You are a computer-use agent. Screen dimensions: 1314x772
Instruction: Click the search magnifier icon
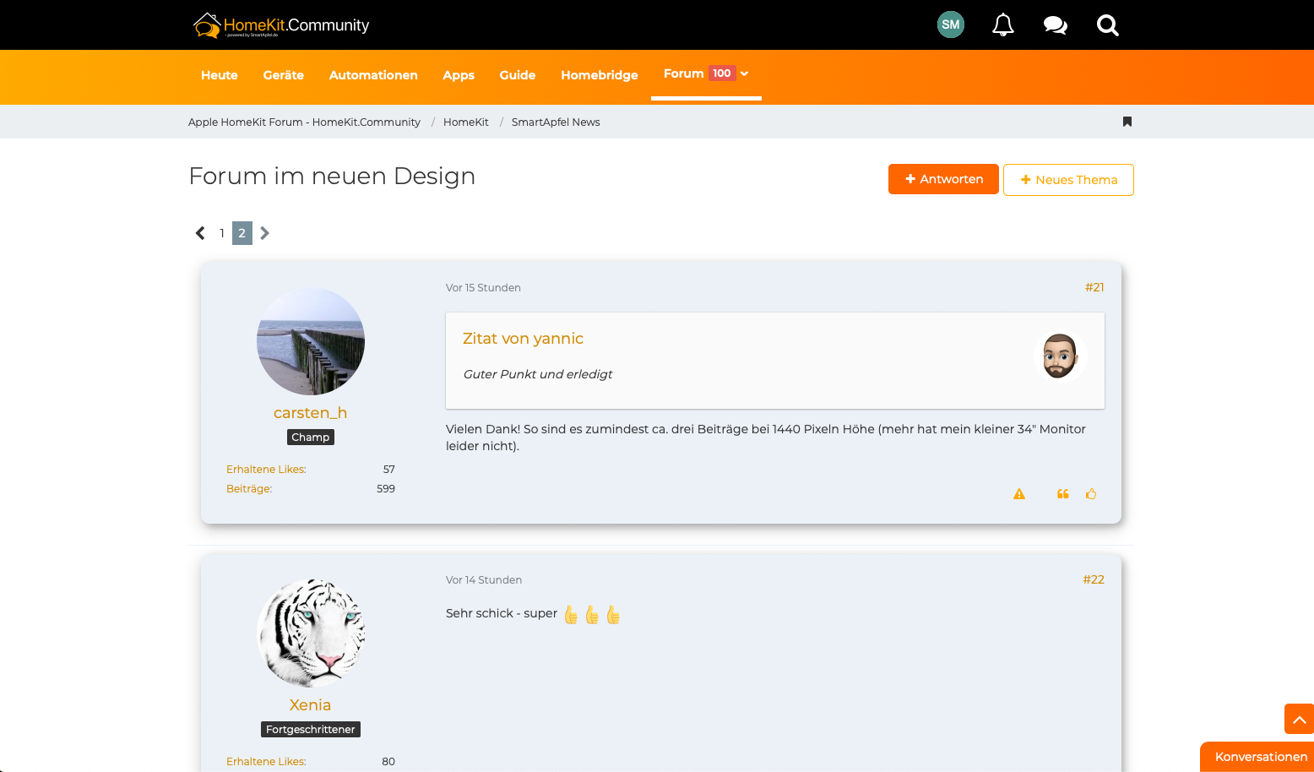click(x=1107, y=25)
